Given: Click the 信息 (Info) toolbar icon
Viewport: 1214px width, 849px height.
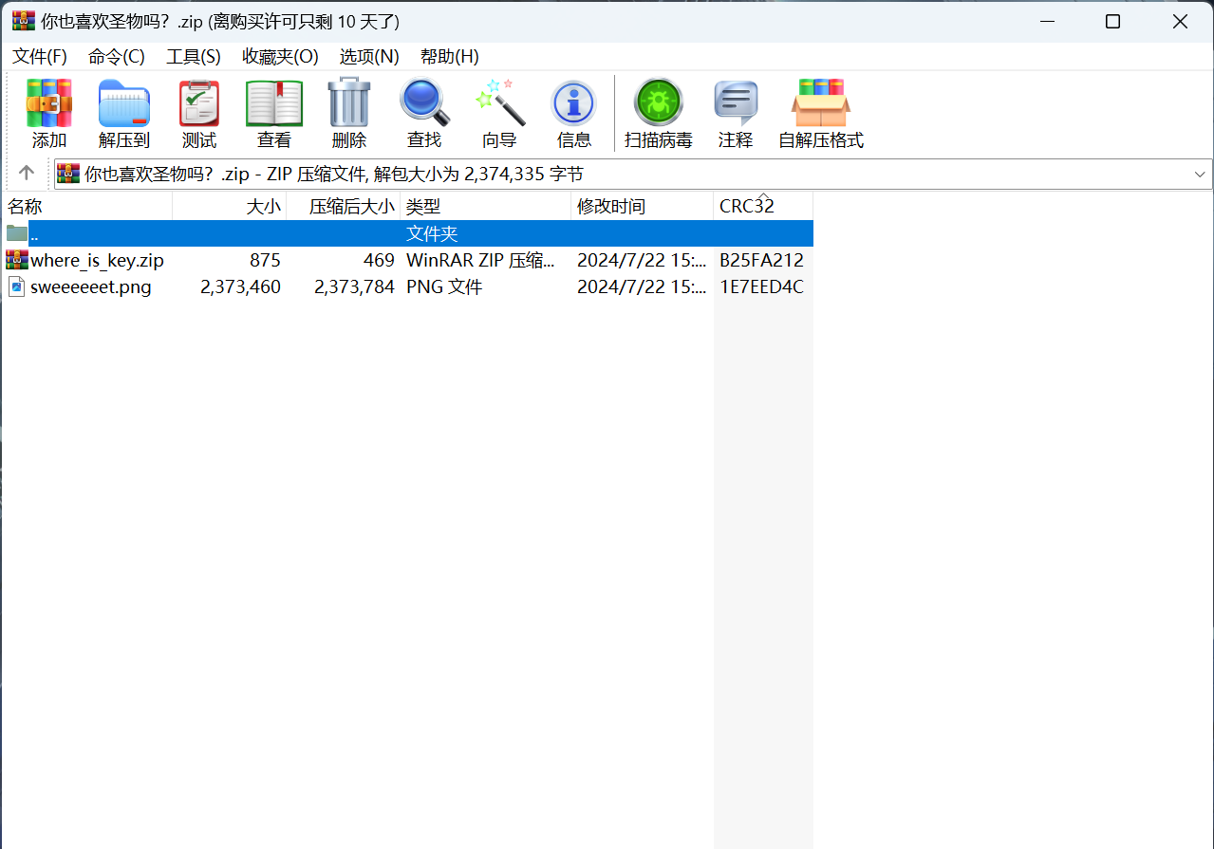Looking at the screenshot, I should click(x=574, y=103).
